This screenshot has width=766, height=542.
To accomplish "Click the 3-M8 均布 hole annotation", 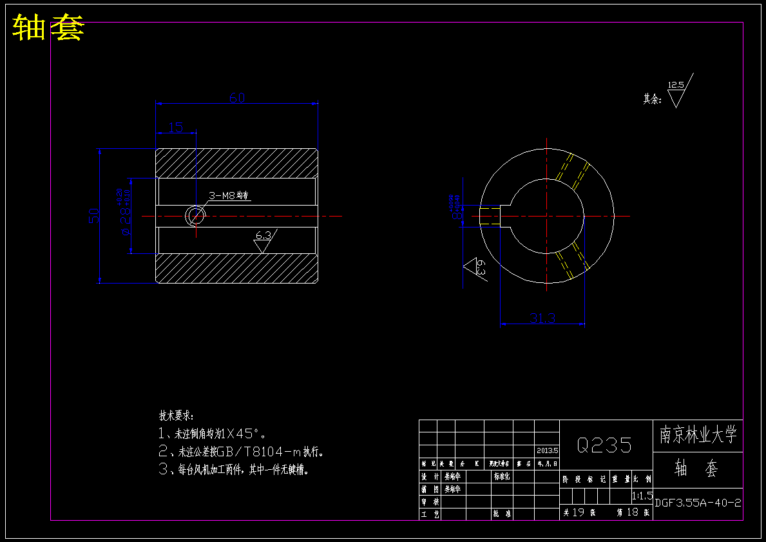I will tap(229, 195).
